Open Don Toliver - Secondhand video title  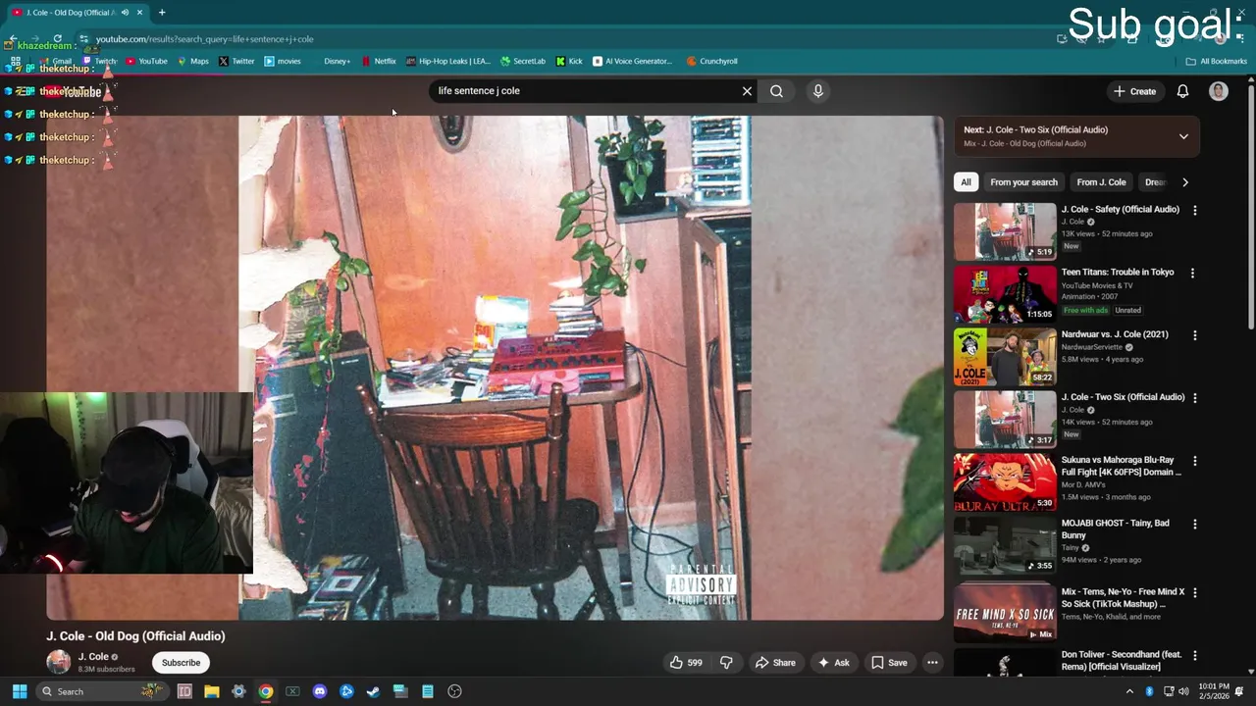coord(1121,661)
